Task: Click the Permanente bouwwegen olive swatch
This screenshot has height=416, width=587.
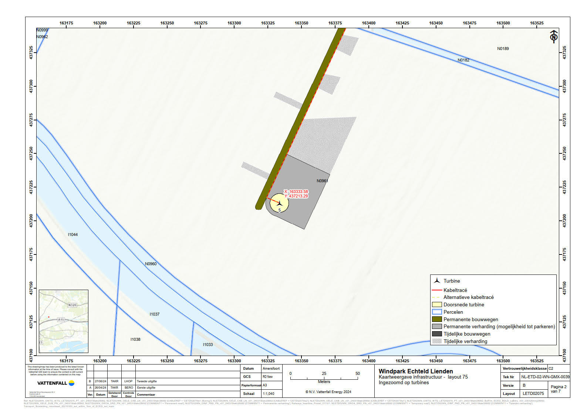Action: [x=437, y=319]
